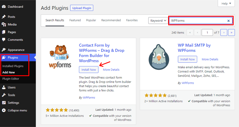Open Settings in the admin menu
Viewport: 239px width, 127px height.
coord(13,103)
